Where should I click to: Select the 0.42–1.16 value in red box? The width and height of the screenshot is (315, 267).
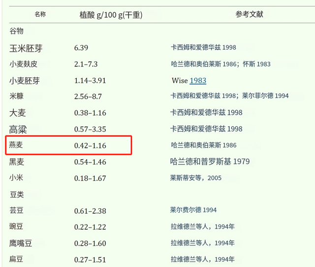pos(90,146)
